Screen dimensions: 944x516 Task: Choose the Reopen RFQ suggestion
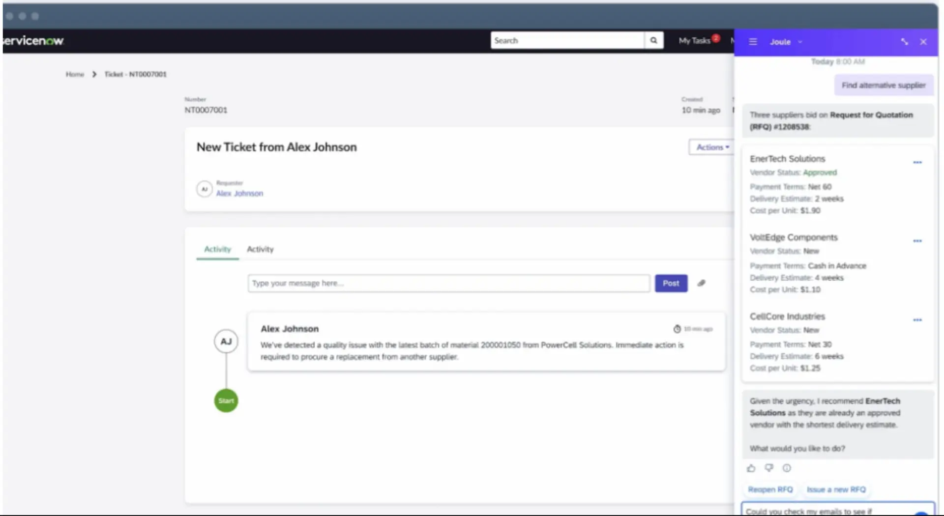pyautogui.click(x=770, y=489)
